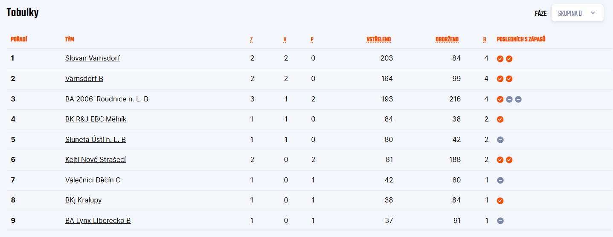The height and width of the screenshot is (237, 613).
Task: Click the win icon for BK R&J EBC Mělník
Action: 500,119
